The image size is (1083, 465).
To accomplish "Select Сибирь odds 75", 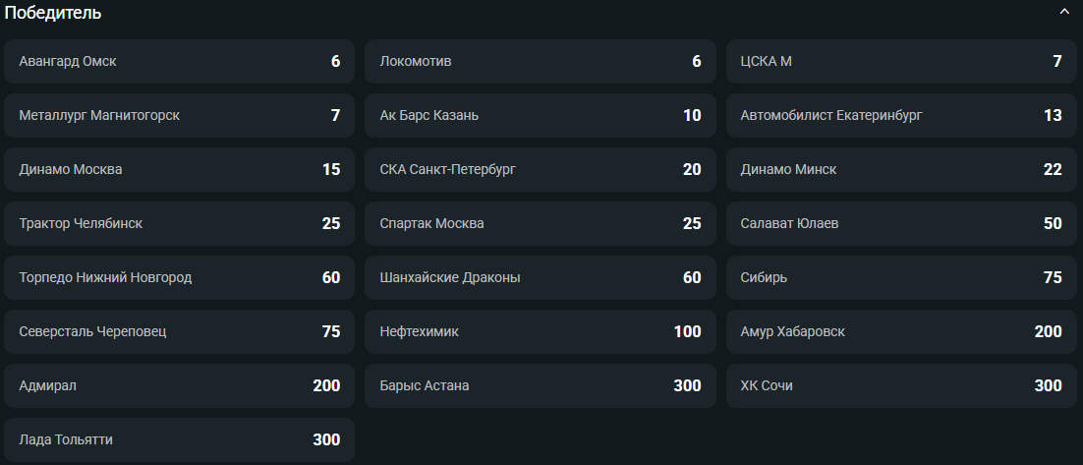I will click(901, 278).
